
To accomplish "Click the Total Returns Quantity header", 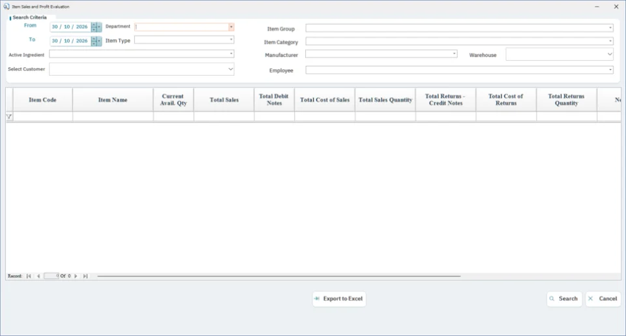I will tap(567, 100).
